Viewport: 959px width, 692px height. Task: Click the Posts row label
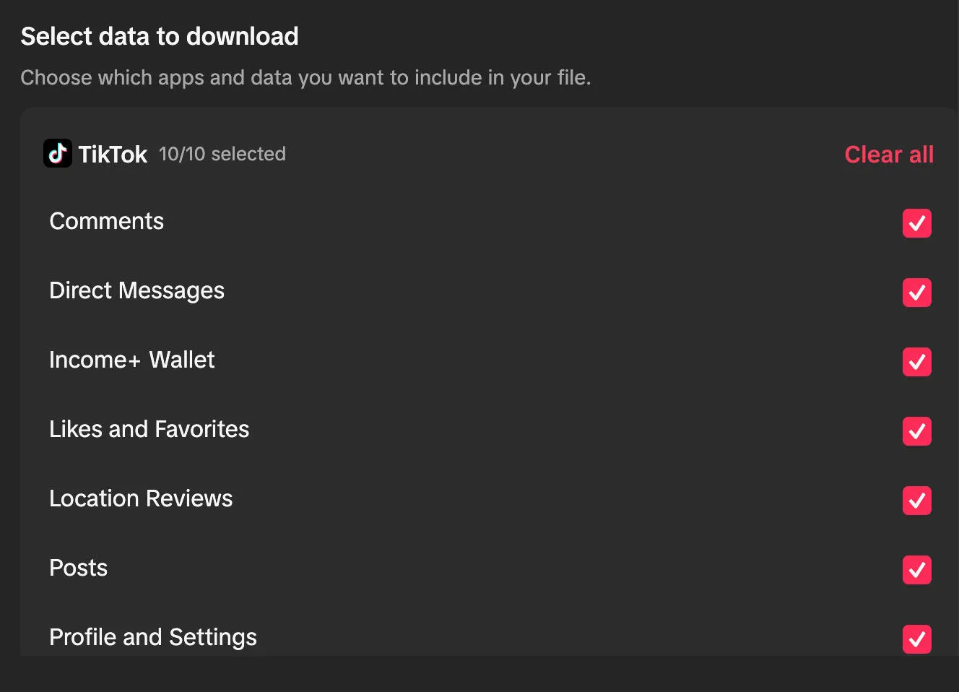(x=78, y=568)
